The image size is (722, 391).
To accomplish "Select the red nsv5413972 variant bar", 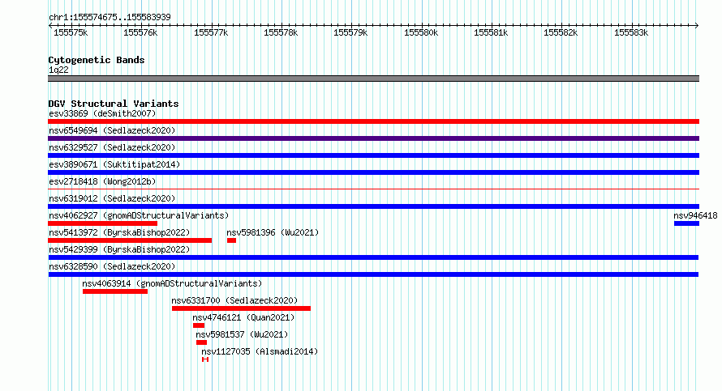I will (130, 240).
